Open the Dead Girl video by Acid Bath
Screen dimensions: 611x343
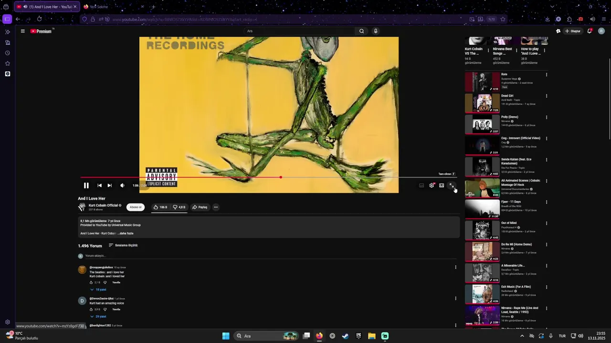pyautogui.click(x=507, y=96)
